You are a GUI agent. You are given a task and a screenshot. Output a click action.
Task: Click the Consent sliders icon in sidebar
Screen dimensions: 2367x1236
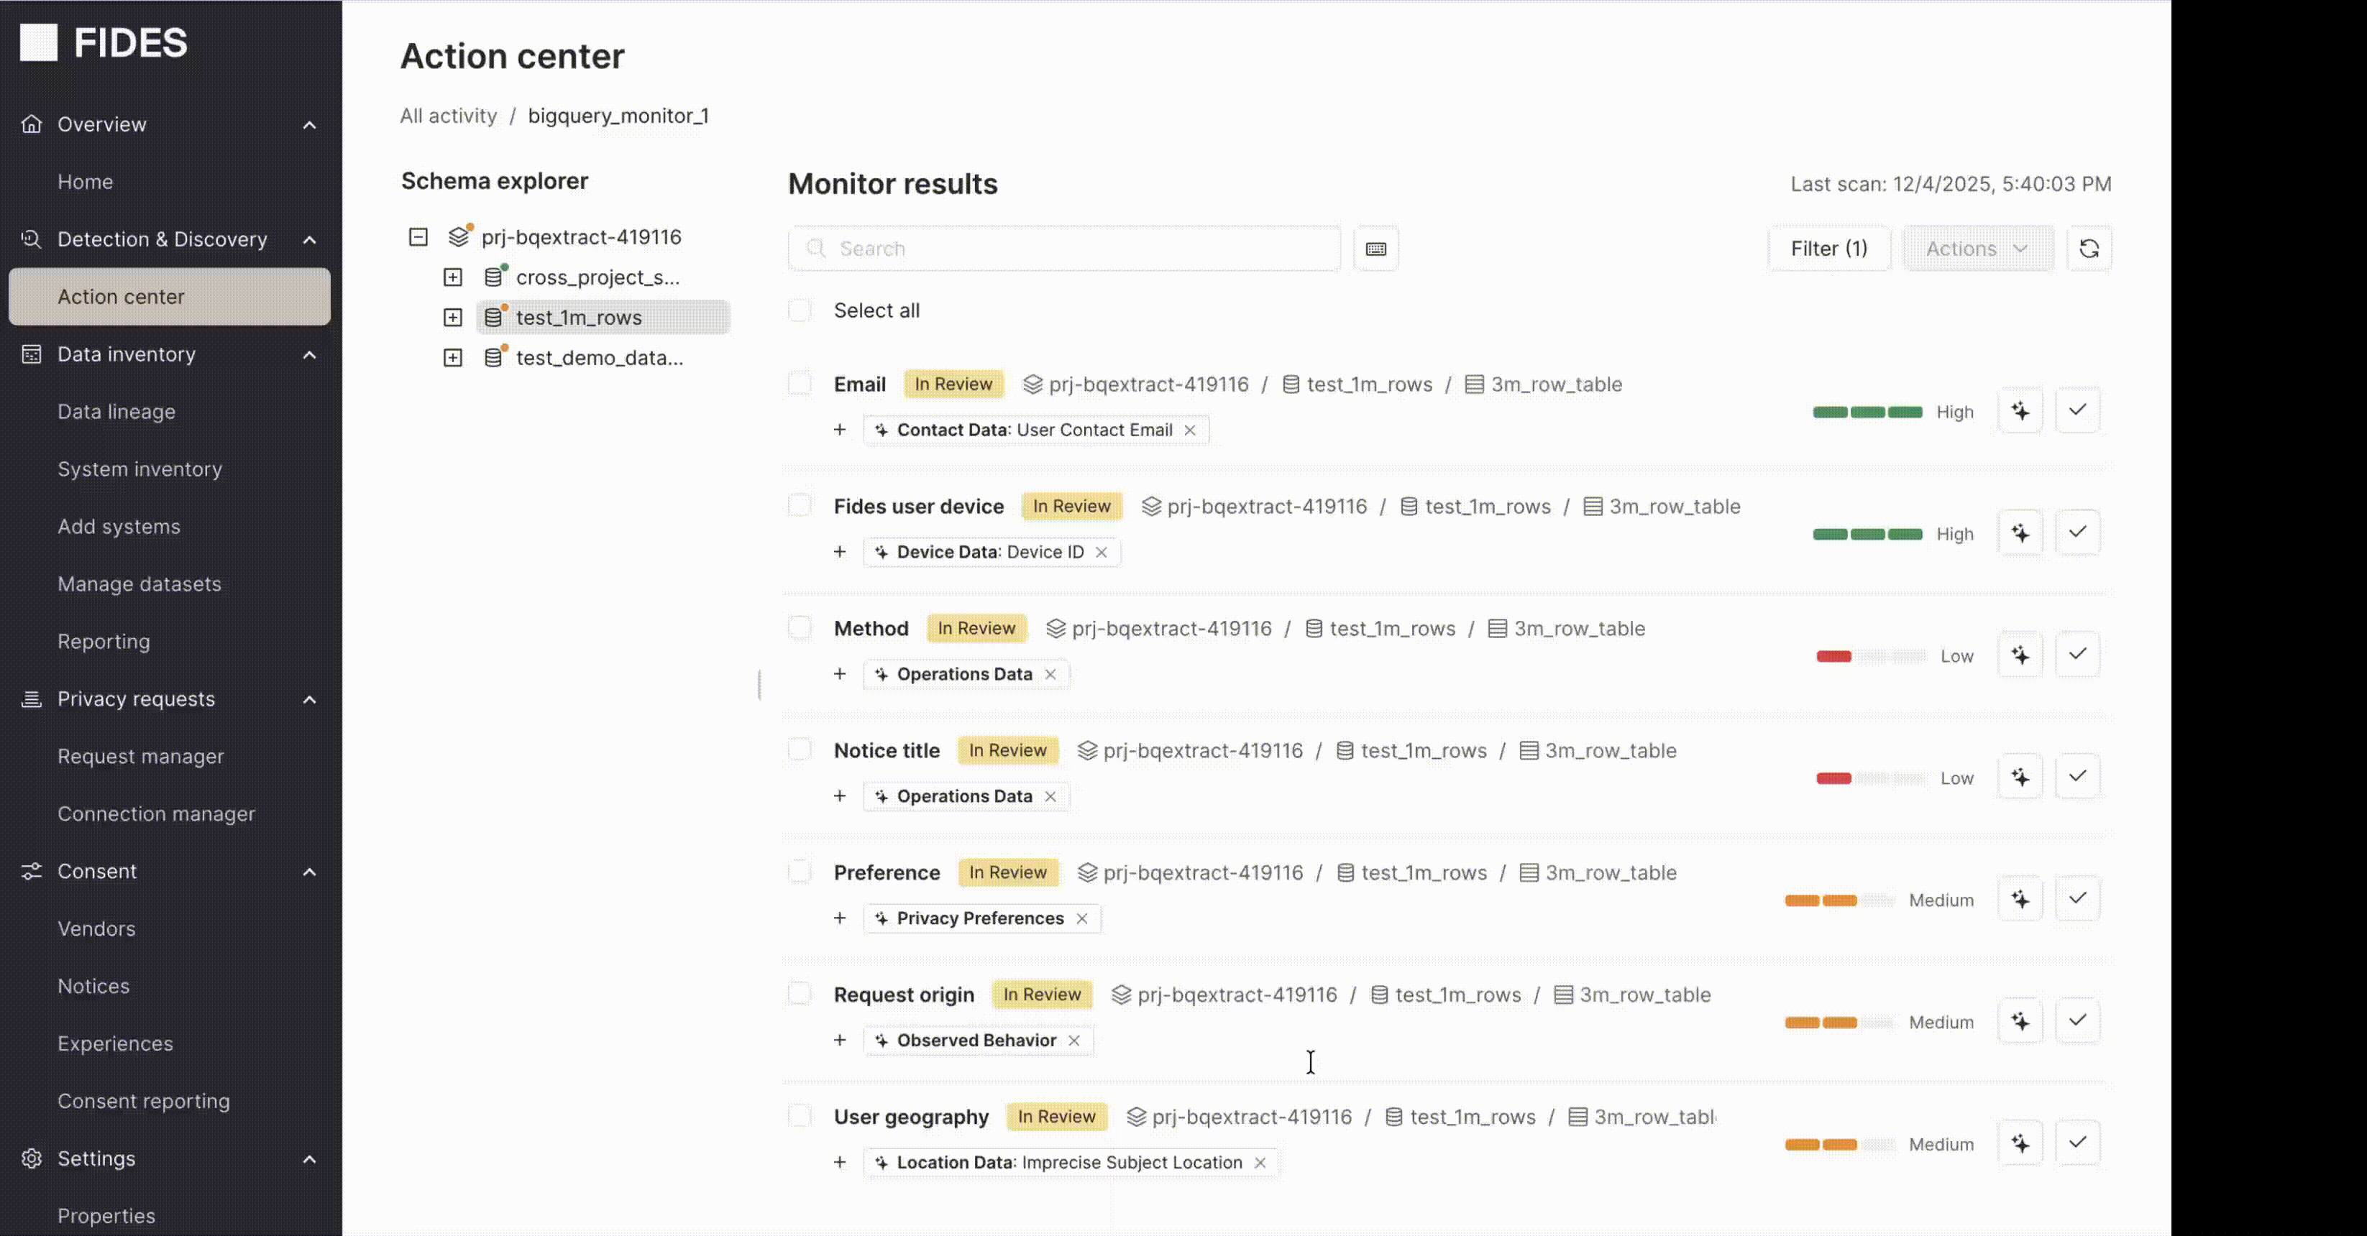click(30, 872)
